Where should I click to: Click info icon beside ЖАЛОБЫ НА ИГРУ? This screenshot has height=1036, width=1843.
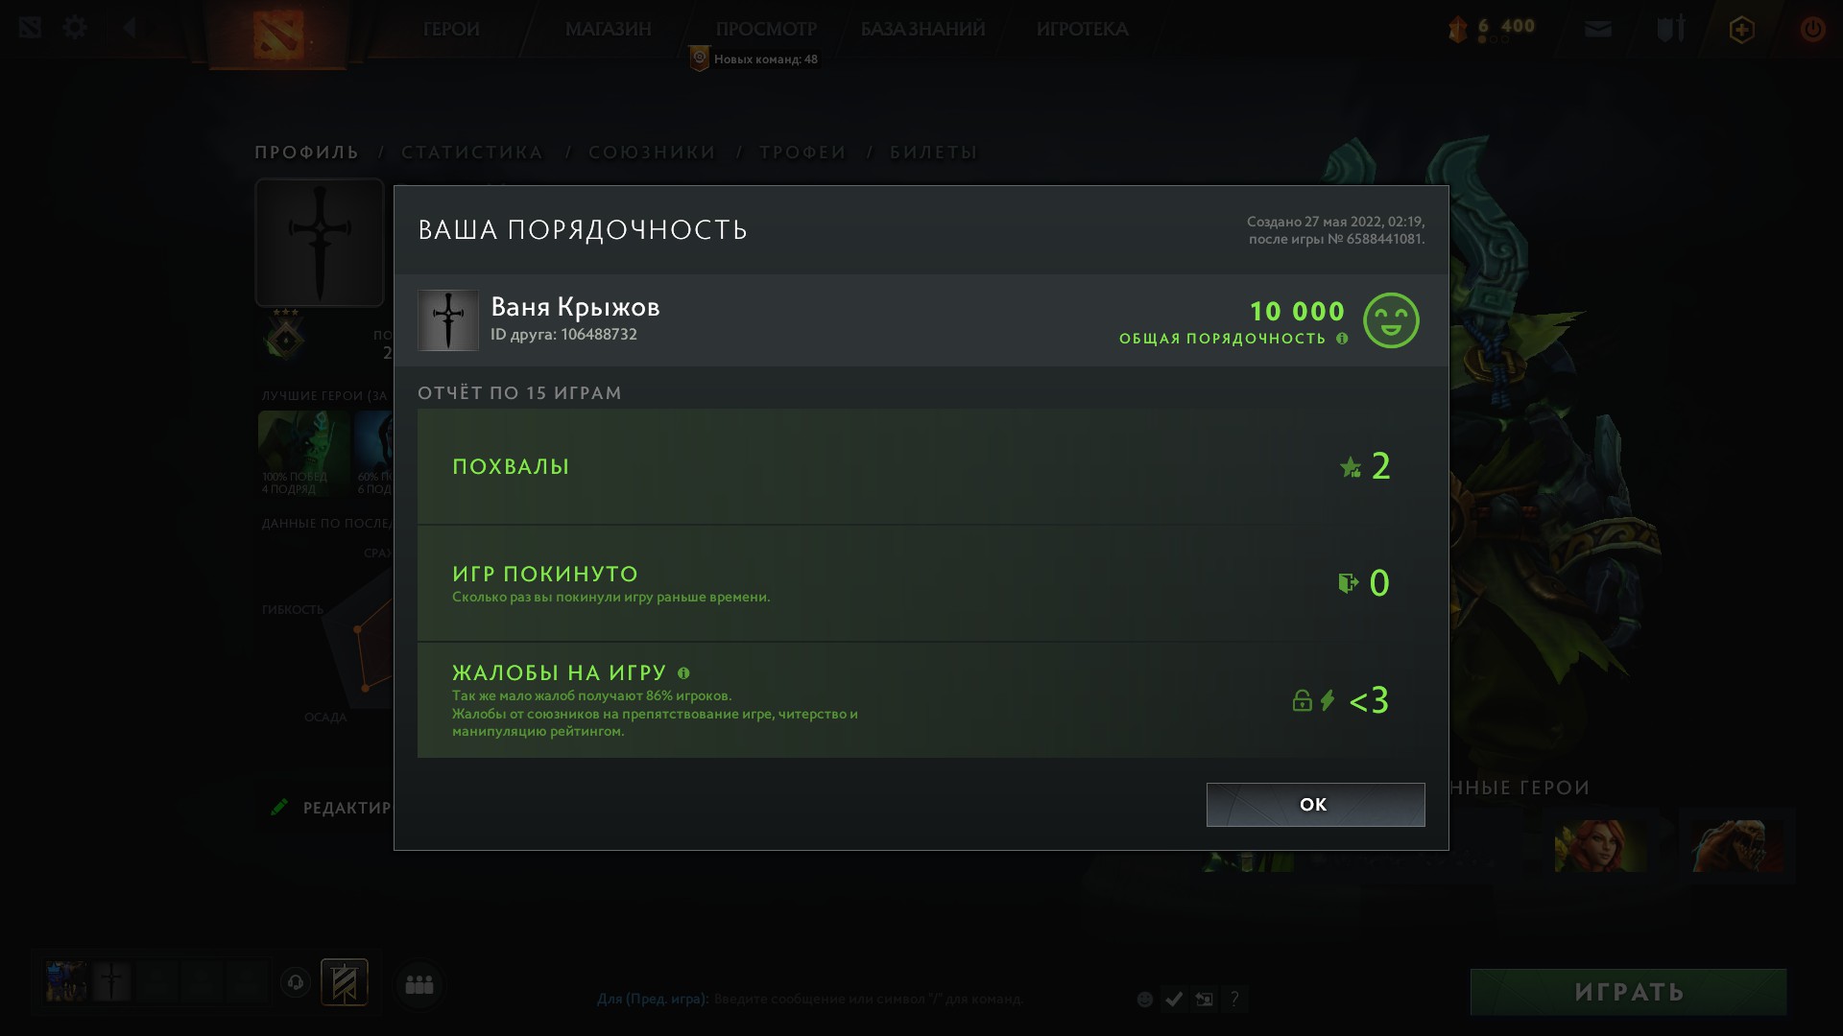click(683, 673)
